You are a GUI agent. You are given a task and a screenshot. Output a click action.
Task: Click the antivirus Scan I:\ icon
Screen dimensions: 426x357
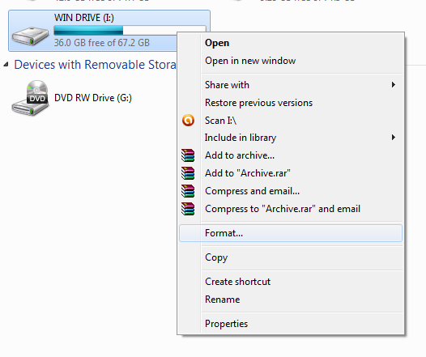point(188,121)
